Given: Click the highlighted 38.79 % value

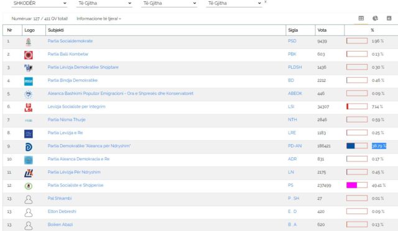Looking at the screenshot, I should click(379, 146).
